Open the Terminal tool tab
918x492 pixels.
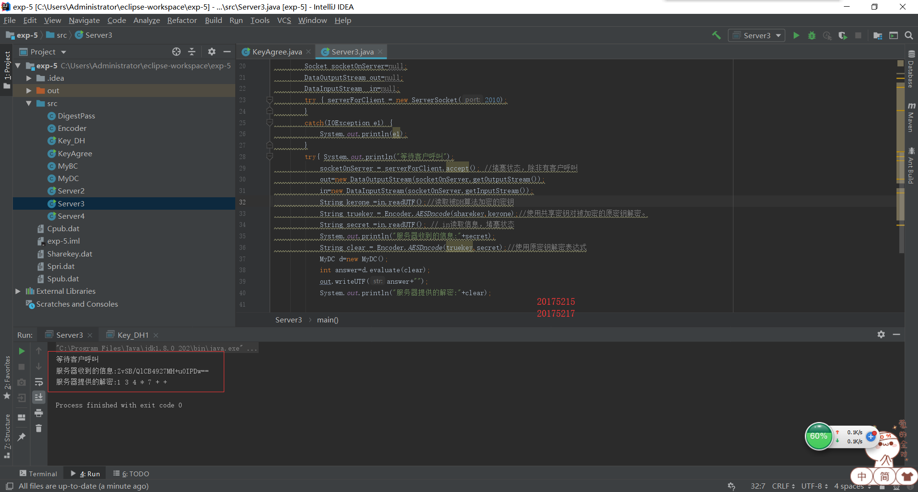tap(38, 473)
